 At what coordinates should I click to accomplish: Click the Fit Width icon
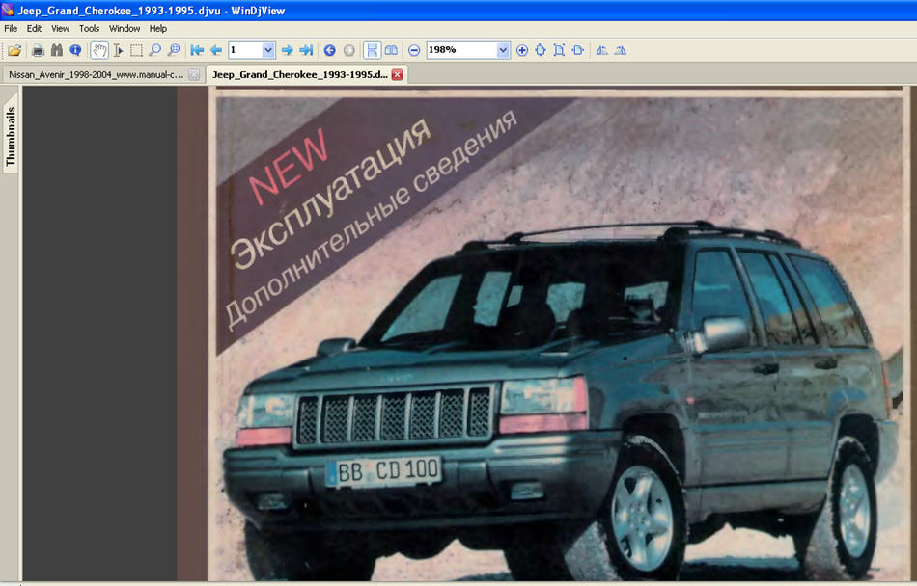pos(578,51)
